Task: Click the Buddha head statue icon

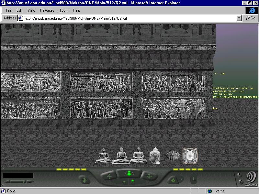Action: coord(155,156)
